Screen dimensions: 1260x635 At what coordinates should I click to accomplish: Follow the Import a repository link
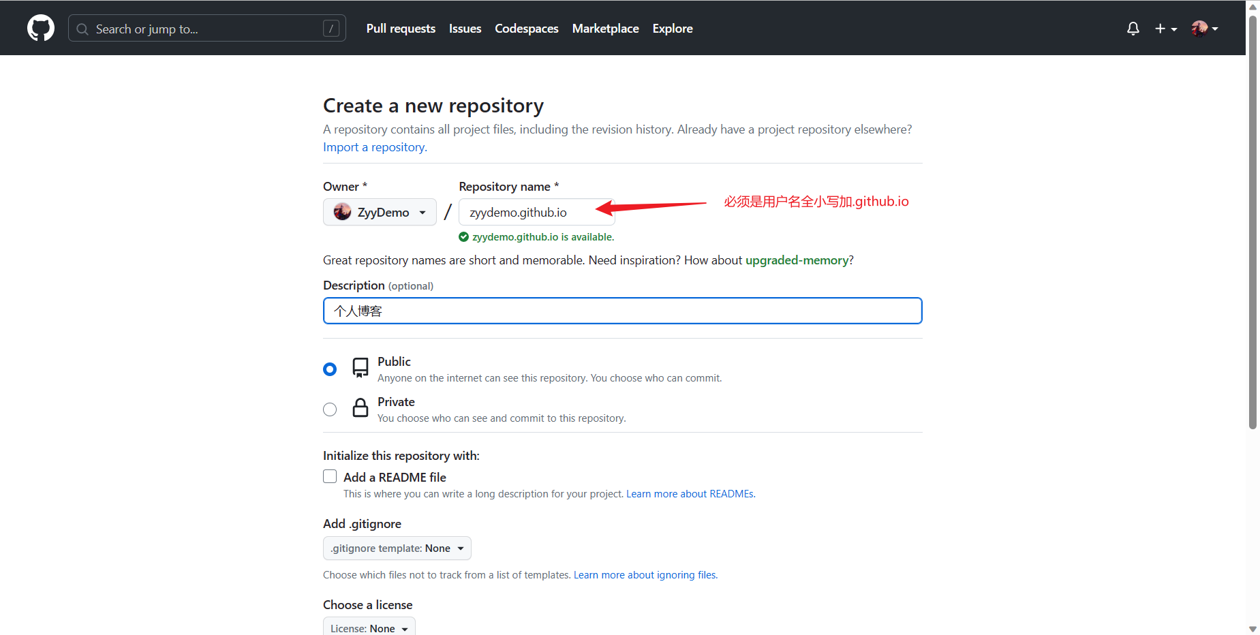[375, 147]
